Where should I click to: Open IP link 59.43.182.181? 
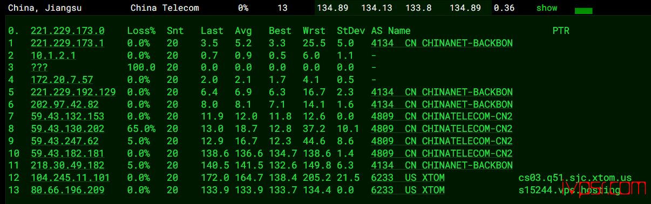[x=67, y=153]
